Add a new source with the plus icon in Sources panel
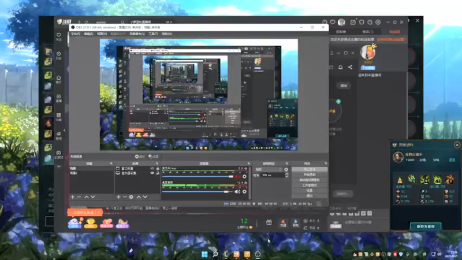 (118, 196)
